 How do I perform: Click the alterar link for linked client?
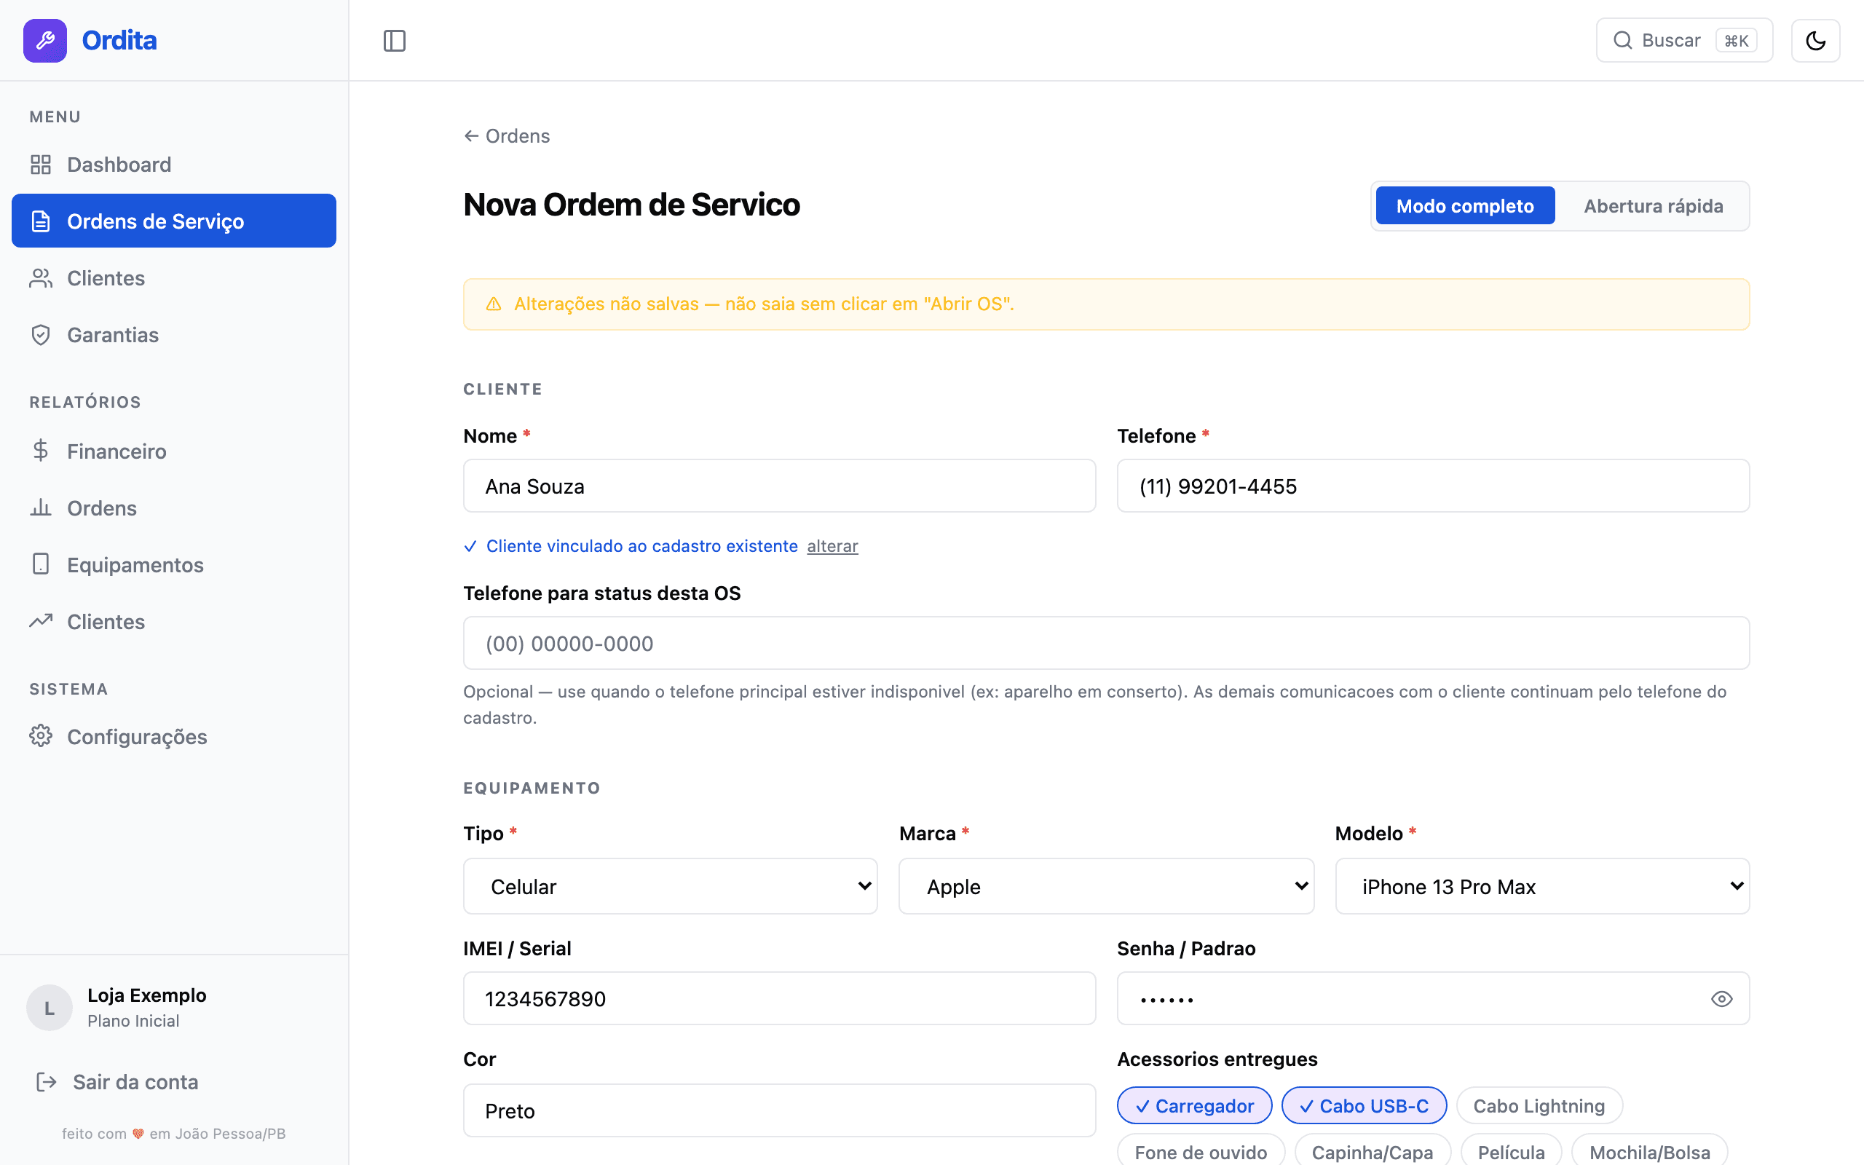832,546
